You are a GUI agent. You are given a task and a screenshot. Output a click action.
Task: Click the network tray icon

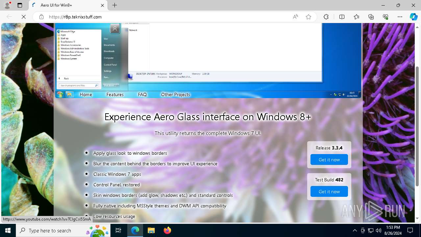pos(371,230)
